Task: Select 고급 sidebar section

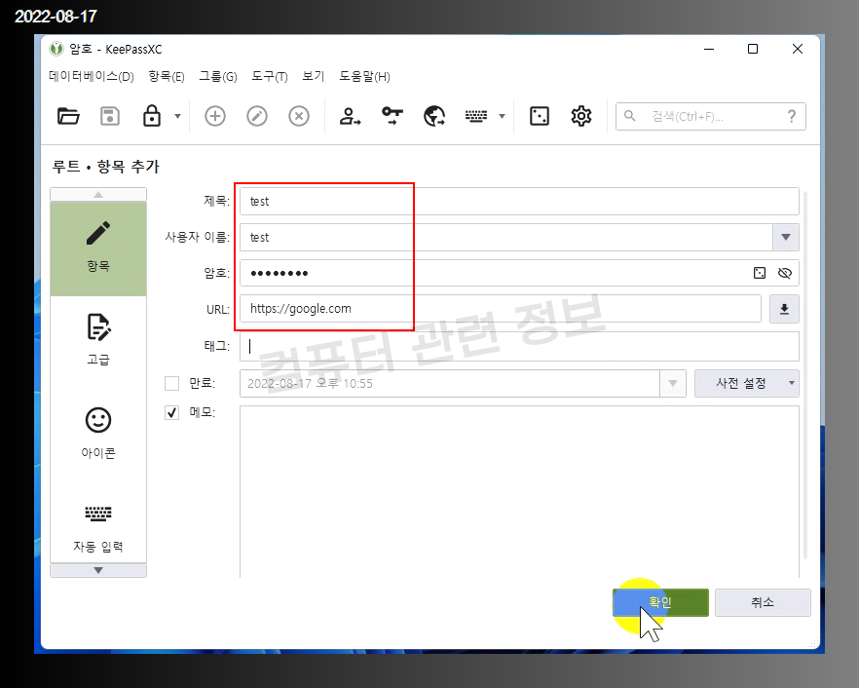Action: 98,340
